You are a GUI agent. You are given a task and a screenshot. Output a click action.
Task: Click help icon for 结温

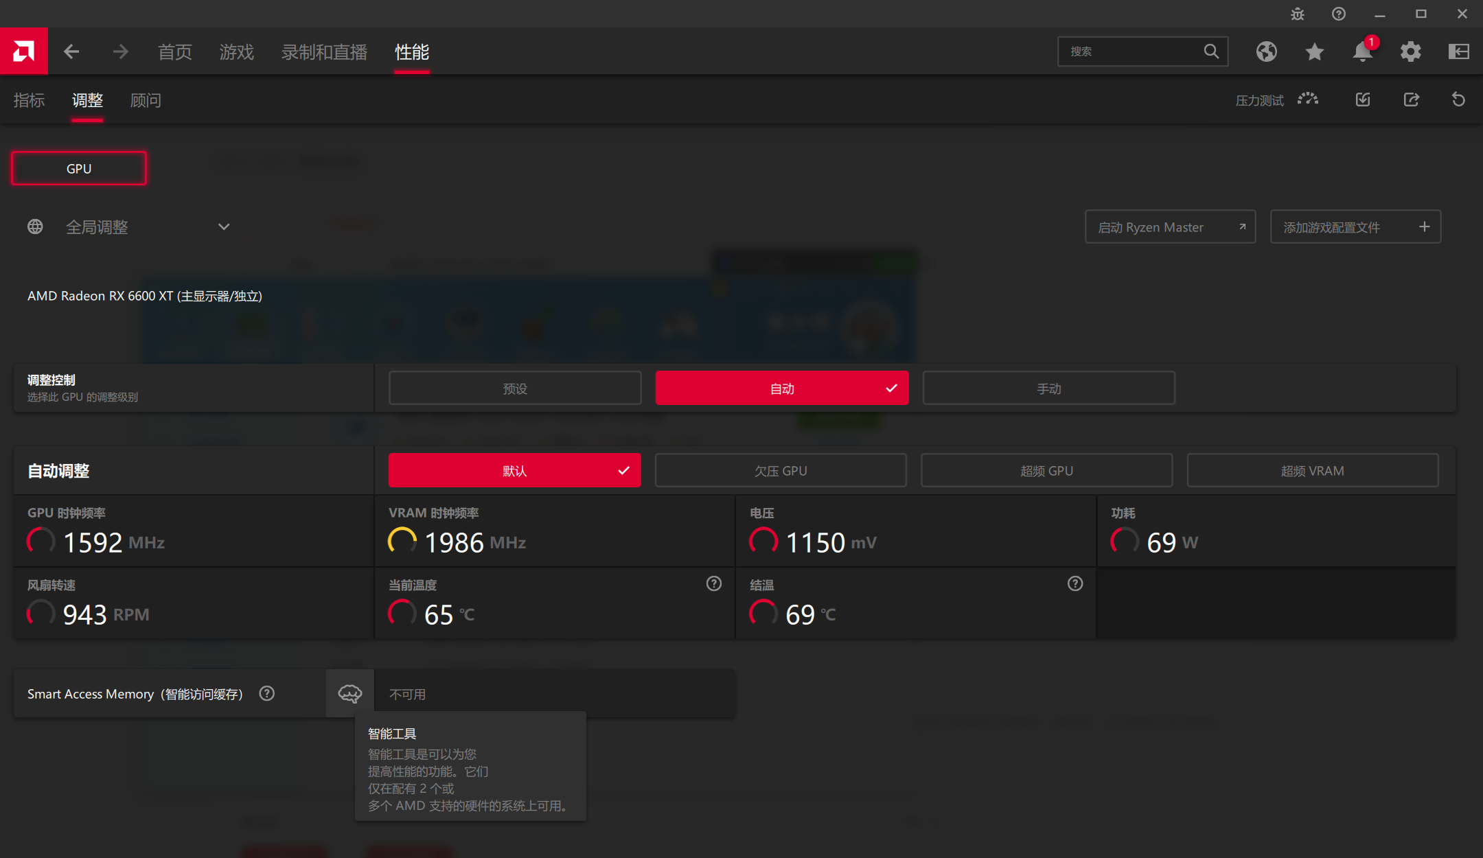point(1075,583)
